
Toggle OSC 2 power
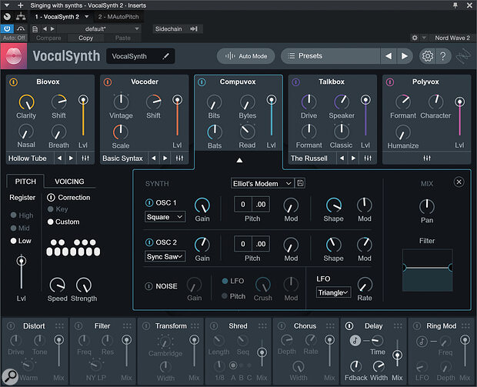click(149, 242)
